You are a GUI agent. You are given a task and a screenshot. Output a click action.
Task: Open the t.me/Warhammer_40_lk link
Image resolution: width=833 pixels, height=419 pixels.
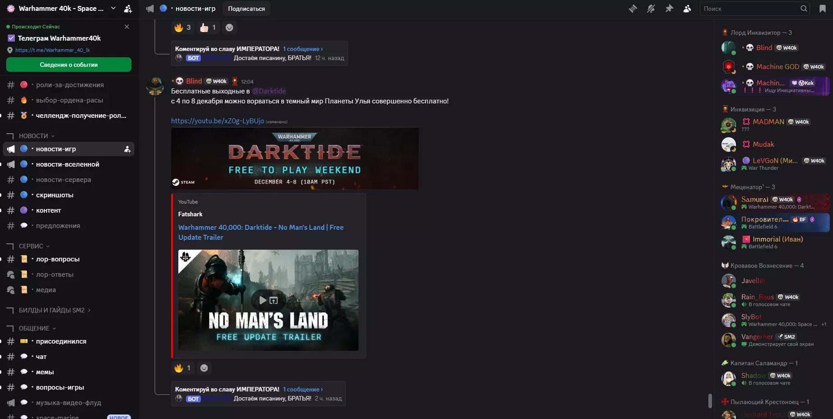coord(52,50)
